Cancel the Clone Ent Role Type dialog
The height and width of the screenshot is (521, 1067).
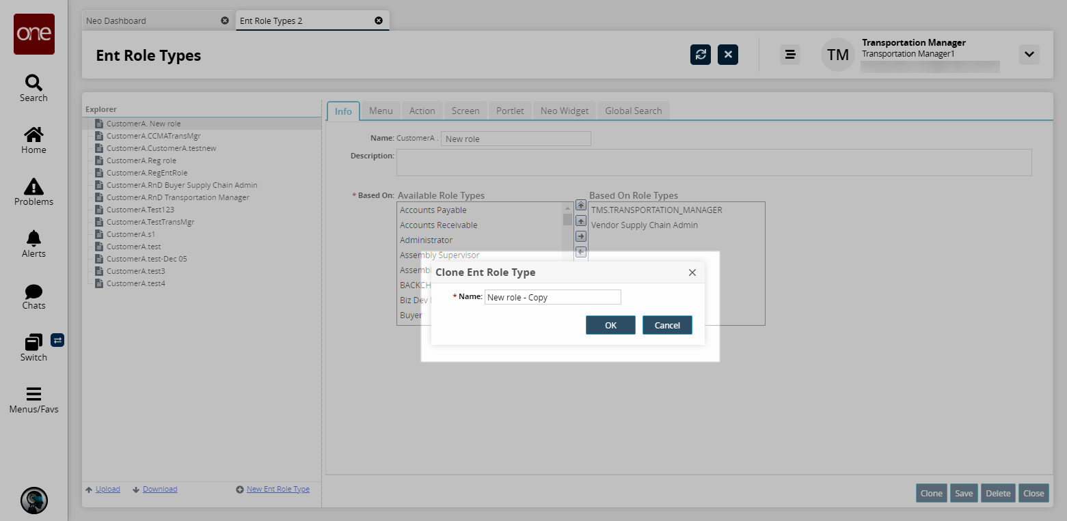pyautogui.click(x=667, y=325)
